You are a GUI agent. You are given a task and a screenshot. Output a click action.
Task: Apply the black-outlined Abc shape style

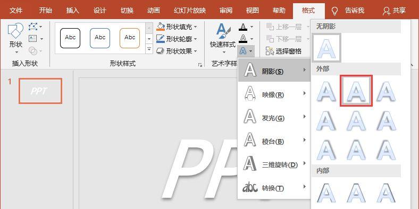click(x=70, y=38)
